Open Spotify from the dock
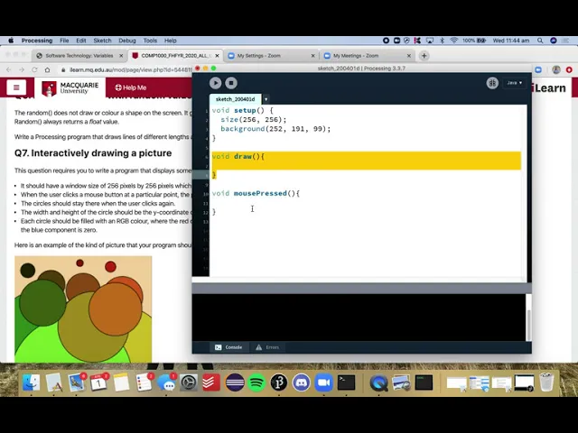 [256, 382]
